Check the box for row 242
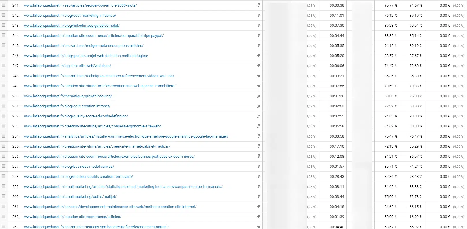Screen dimensions: 467x229 [3, 15]
